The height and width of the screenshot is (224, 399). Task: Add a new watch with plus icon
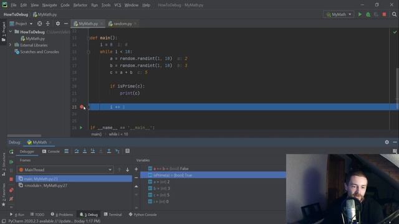(136, 169)
